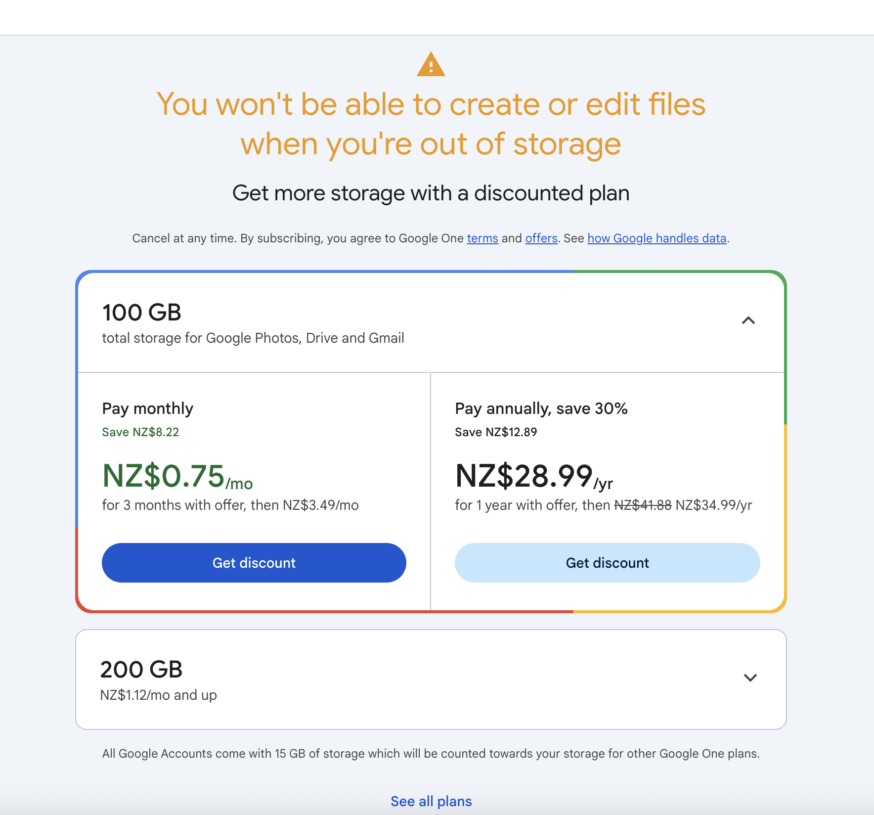Click the NZ$28.99/yr price text

[x=533, y=476]
